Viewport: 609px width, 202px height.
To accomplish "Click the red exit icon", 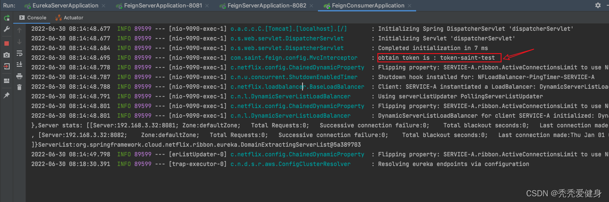I will click(x=7, y=66).
